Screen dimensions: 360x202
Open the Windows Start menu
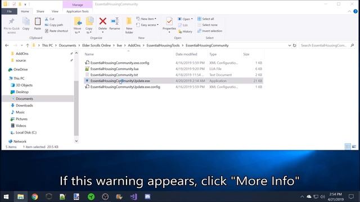point(6,196)
